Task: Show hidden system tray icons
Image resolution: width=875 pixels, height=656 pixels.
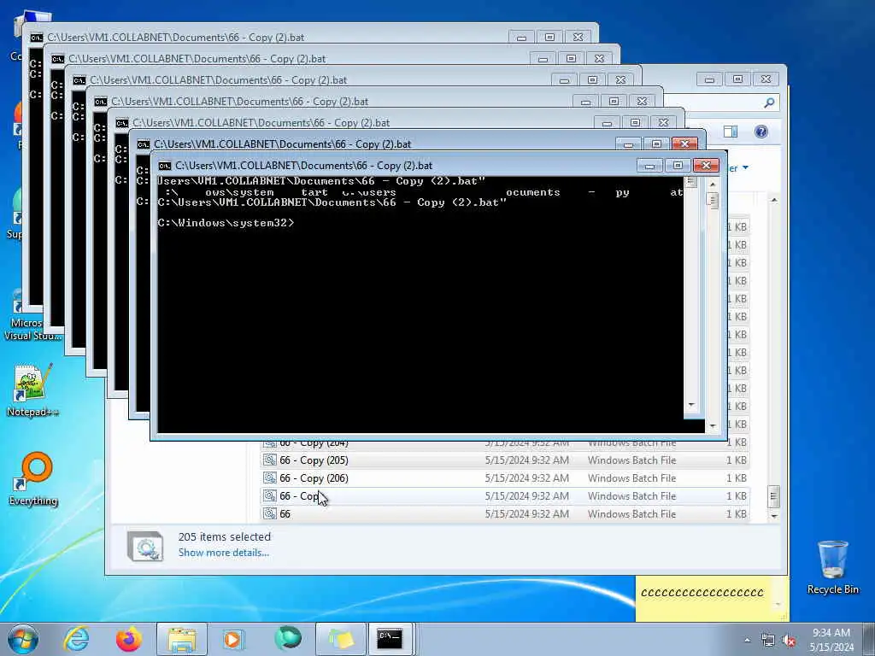Action: pyautogui.click(x=747, y=641)
